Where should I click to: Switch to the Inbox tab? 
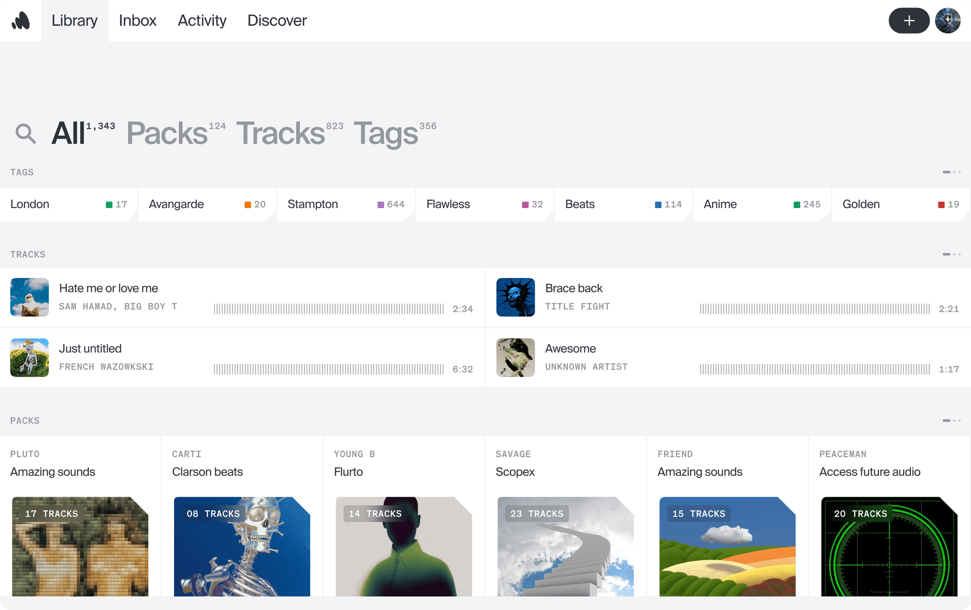coord(137,20)
